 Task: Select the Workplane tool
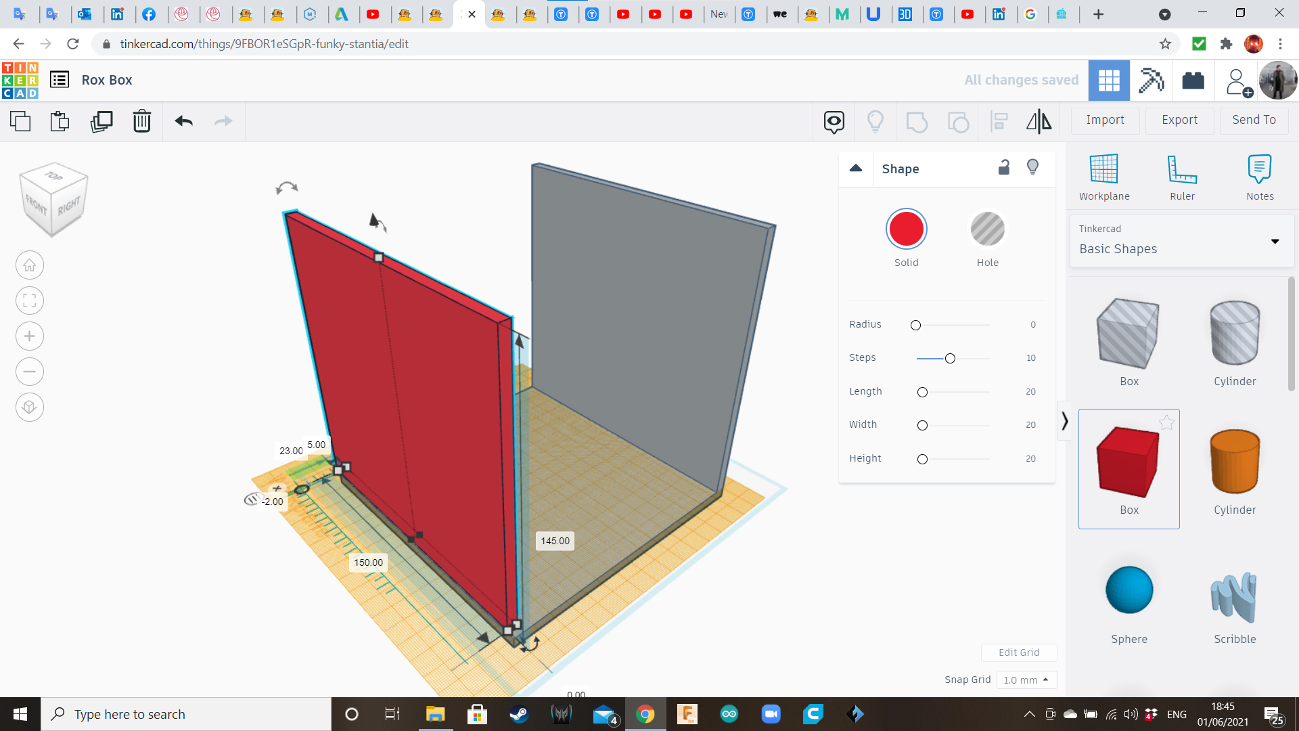[x=1105, y=176]
